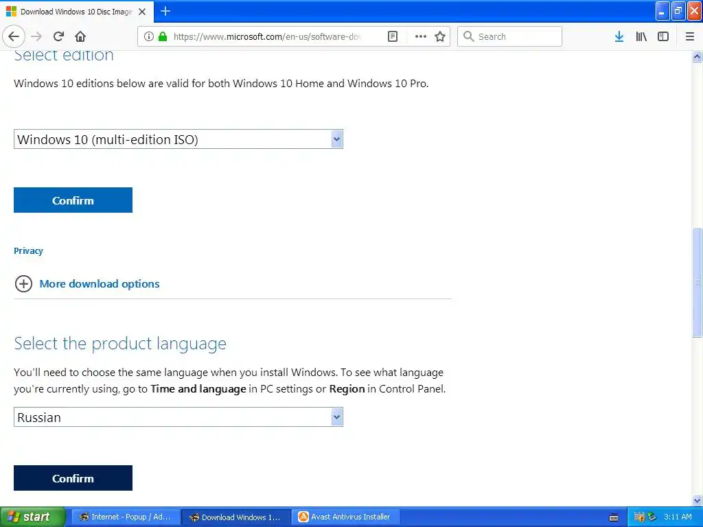
Task: Open the Firefox hamburger menu
Action: [x=690, y=36]
